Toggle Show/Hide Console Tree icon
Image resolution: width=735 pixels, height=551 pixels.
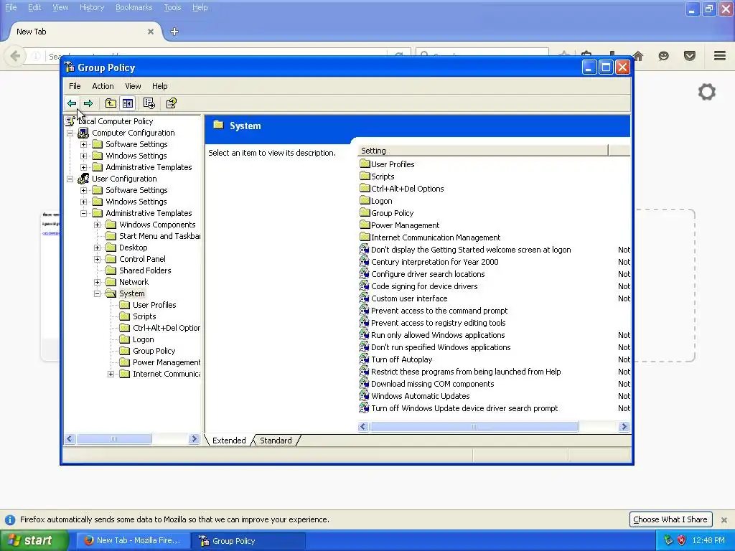128,103
